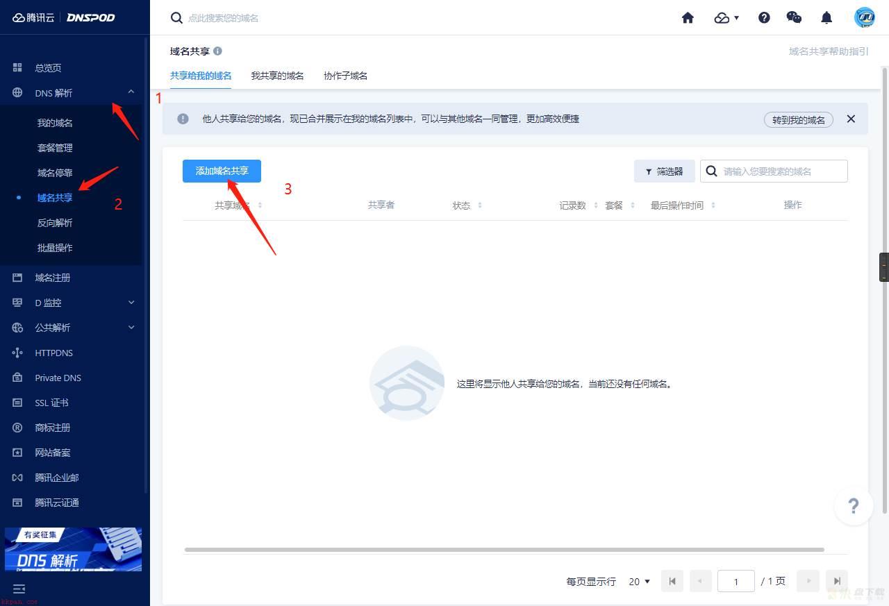
Task: Open the rows-per-page 20 dropdown
Action: coord(639,582)
